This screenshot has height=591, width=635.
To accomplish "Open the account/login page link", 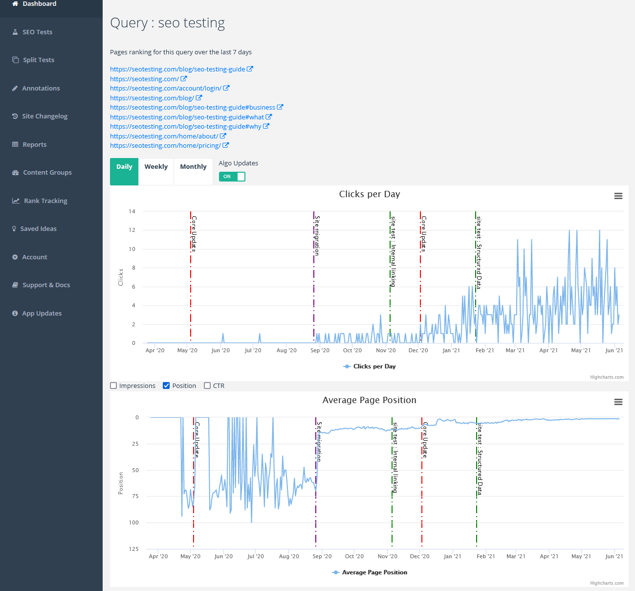I will pyautogui.click(x=166, y=88).
